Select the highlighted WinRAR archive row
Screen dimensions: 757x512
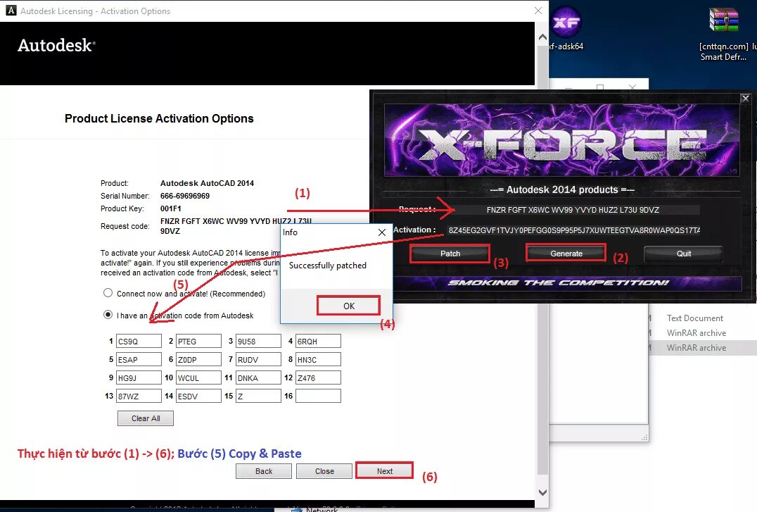pos(702,348)
